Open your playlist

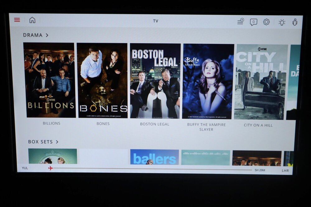(x=240, y=21)
